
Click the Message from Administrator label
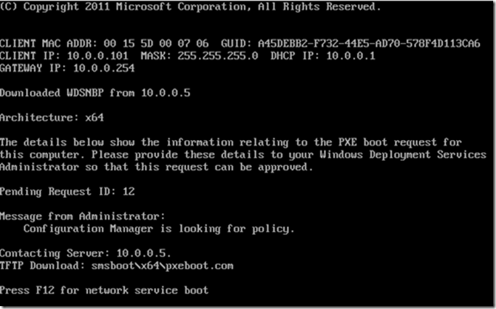[x=82, y=216]
